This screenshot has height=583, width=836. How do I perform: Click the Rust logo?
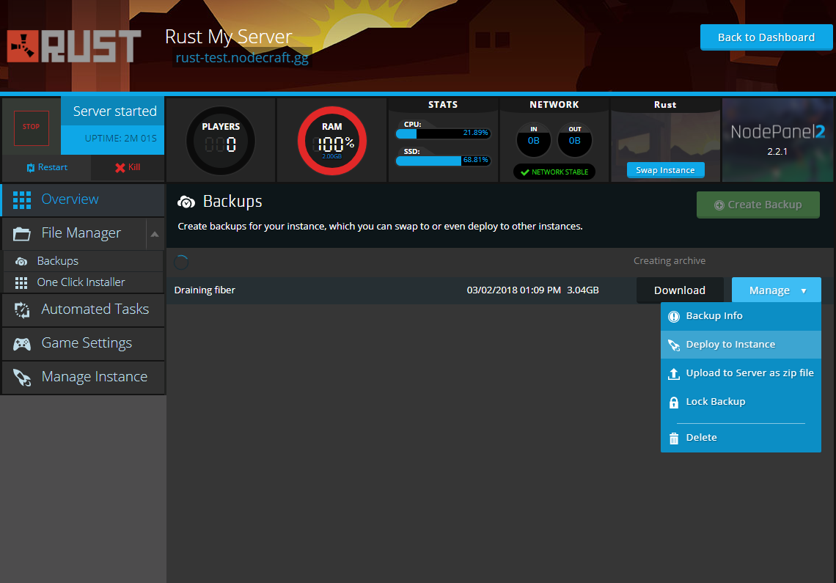click(74, 47)
